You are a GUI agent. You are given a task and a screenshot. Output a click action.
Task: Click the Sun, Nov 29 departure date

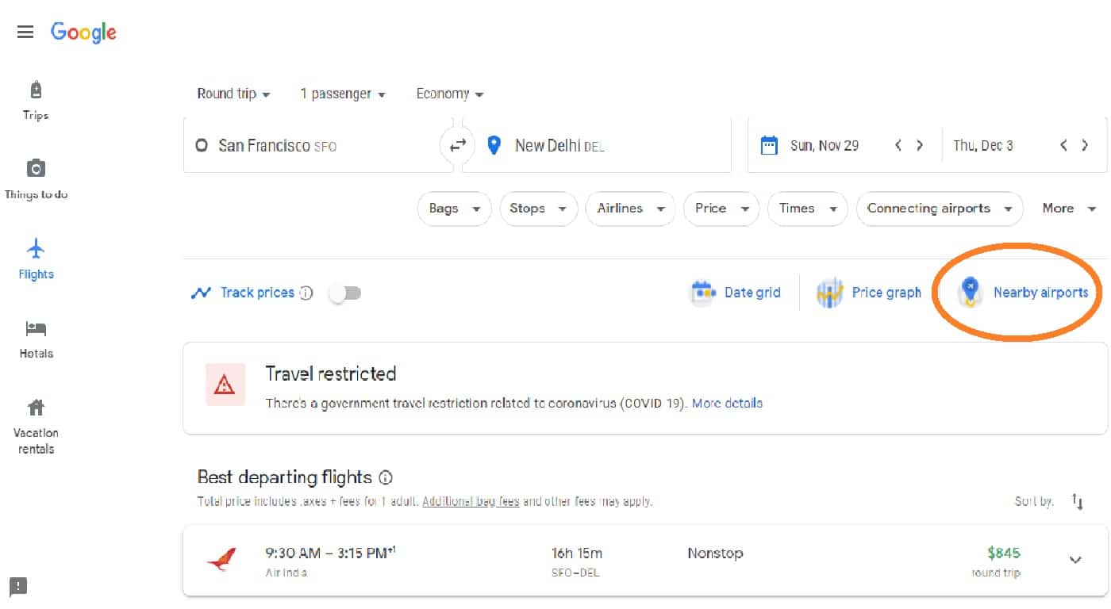pyautogui.click(x=825, y=146)
